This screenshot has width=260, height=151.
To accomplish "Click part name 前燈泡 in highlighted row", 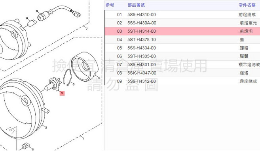I will click(x=246, y=31).
